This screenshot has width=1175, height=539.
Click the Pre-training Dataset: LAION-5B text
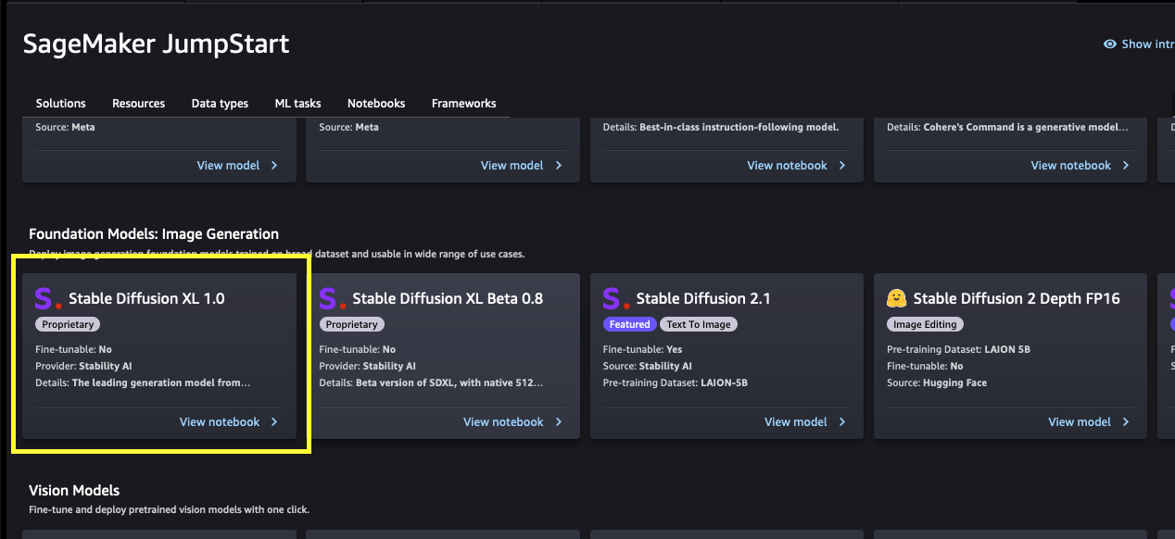[675, 382]
